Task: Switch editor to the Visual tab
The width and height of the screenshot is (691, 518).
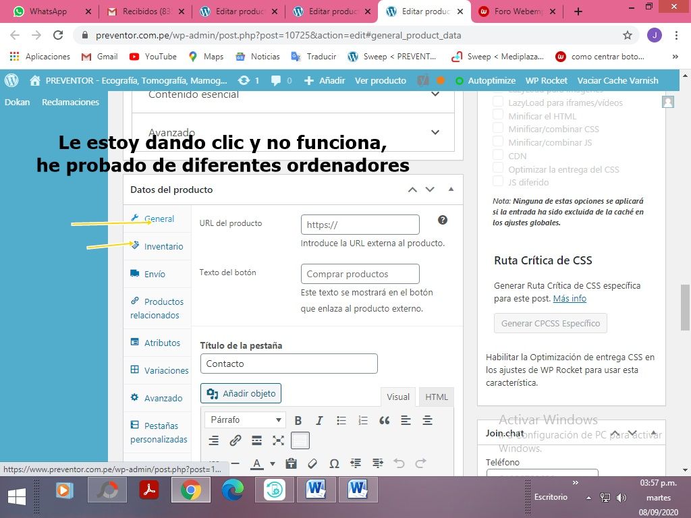Action: pyautogui.click(x=398, y=397)
